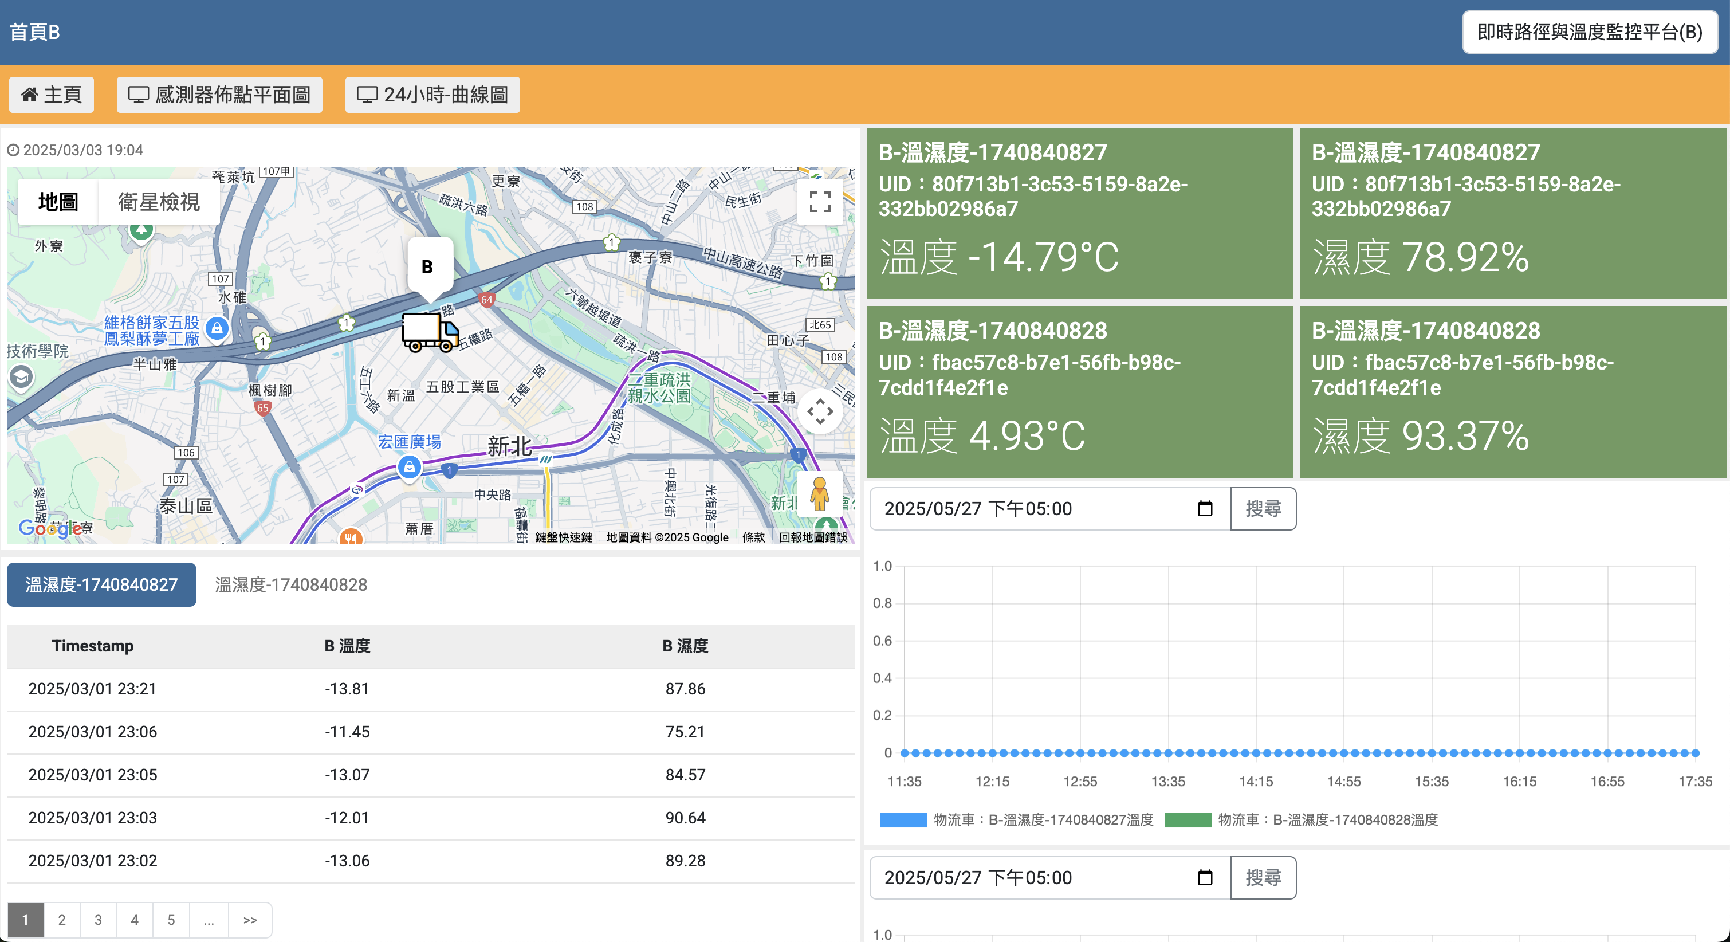Click route 64 highway shield

pyautogui.click(x=487, y=300)
